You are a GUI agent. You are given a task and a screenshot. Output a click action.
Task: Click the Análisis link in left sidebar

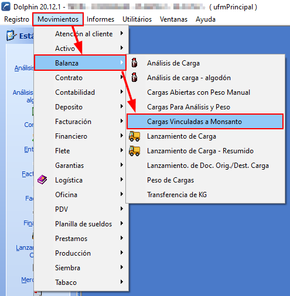(x=24, y=68)
